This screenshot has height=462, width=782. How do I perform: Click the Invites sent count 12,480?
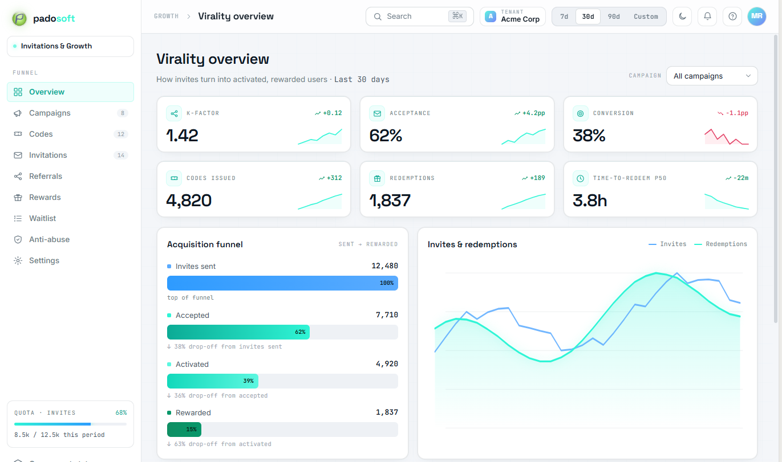point(384,266)
